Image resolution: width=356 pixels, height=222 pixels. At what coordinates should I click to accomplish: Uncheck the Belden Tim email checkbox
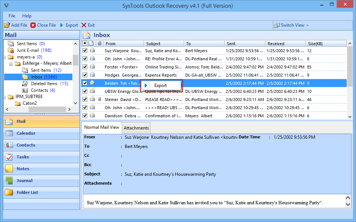(x=85, y=83)
